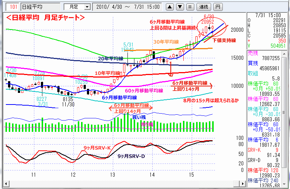The height and width of the screenshot is (189, 290).
Task: Click the 20952 high price annotation
Action: coord(207,22)
